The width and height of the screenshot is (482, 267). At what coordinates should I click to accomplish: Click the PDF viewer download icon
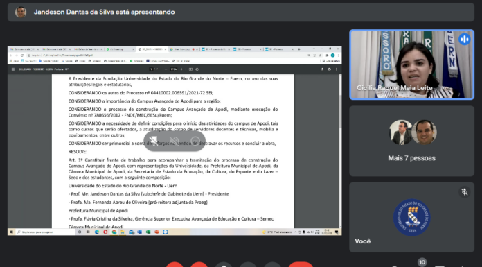322,69
